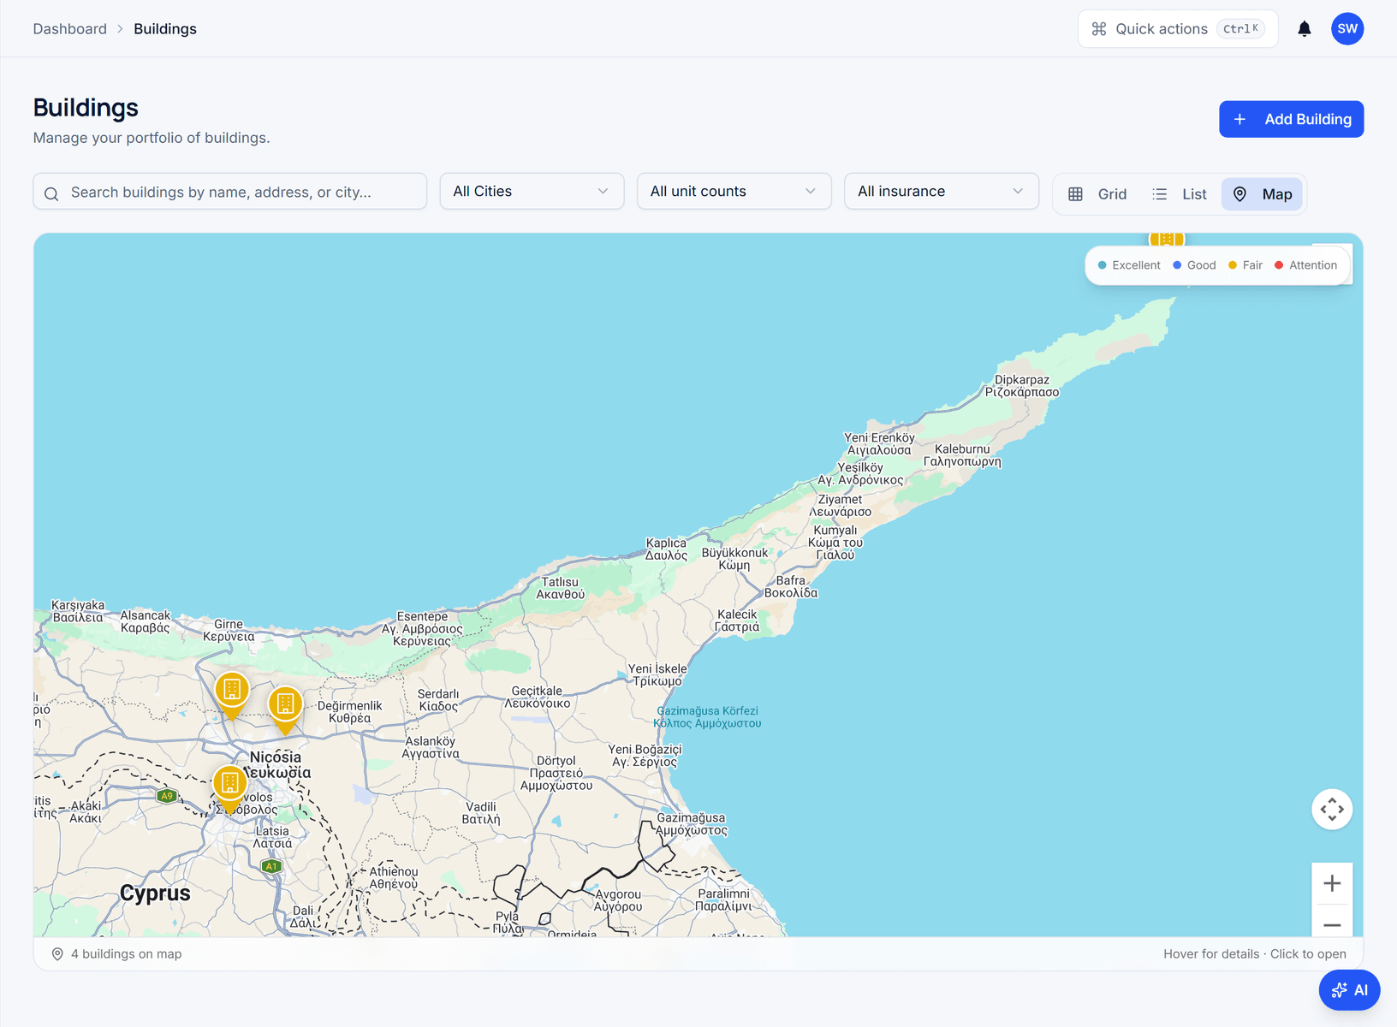Open Quick actions
The image size is (1397, 1027).
click(1178, 29)
